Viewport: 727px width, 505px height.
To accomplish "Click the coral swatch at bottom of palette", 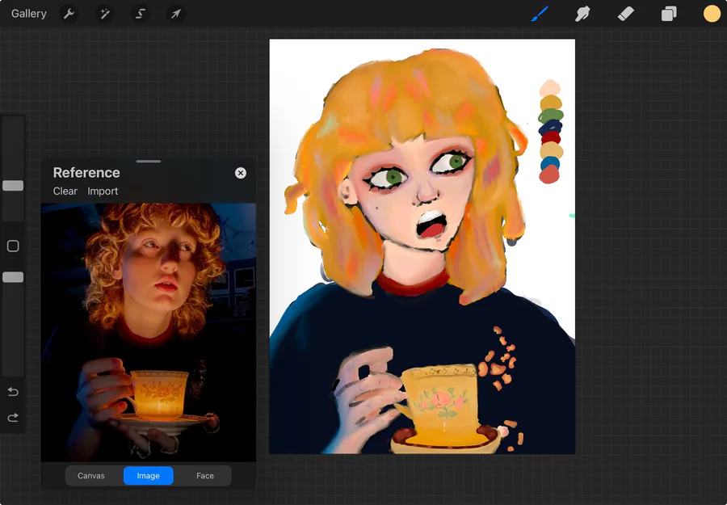I will tap(549, 175).
